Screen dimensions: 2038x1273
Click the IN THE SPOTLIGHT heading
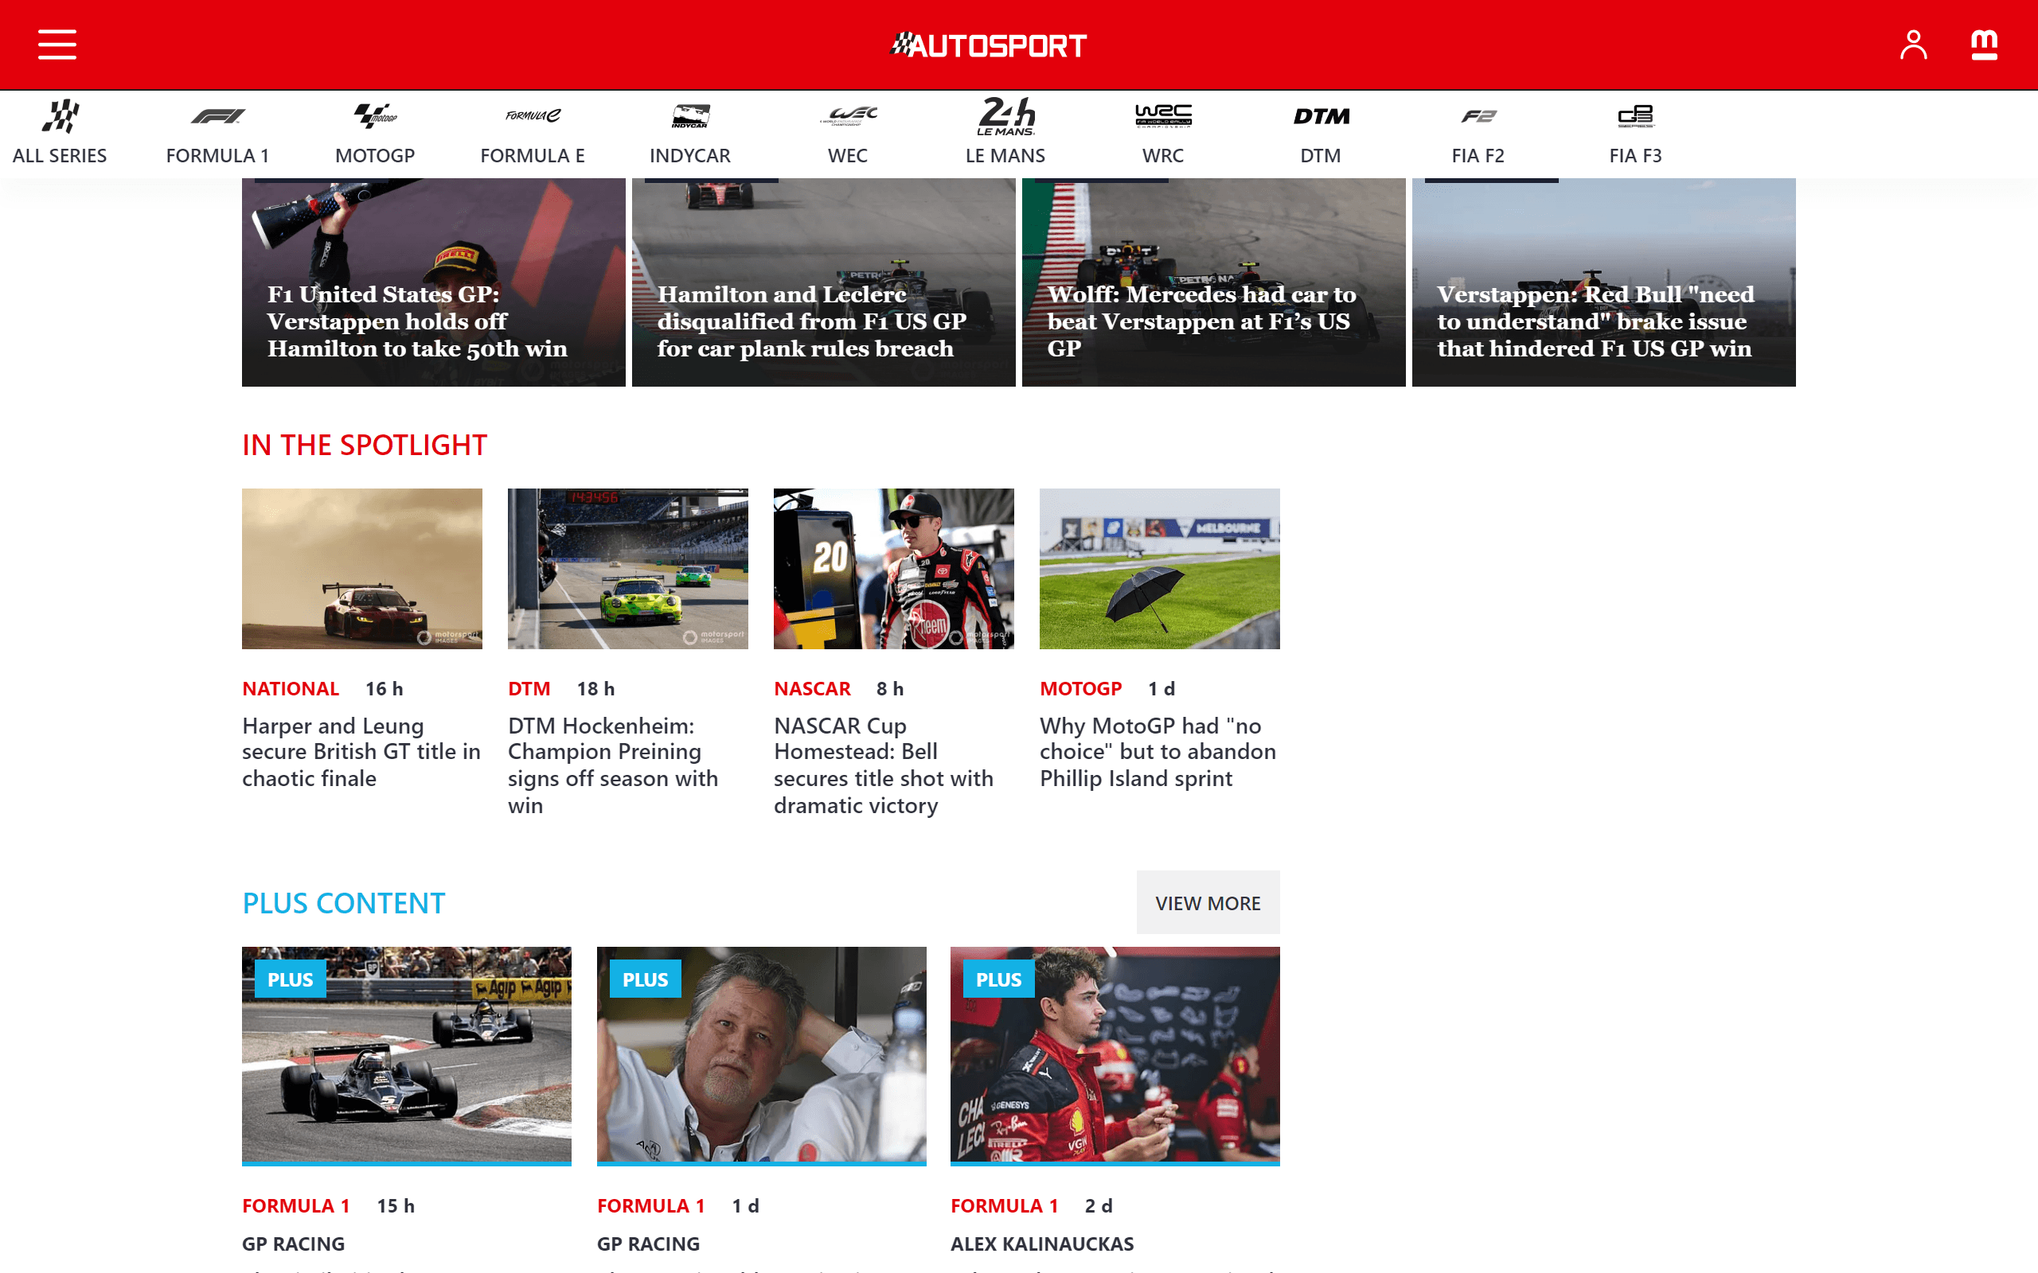(364, 445)
